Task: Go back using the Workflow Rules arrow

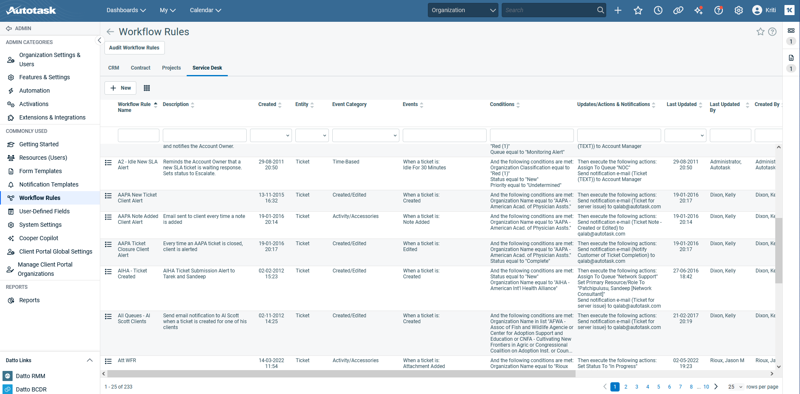Action: [110, 32]
